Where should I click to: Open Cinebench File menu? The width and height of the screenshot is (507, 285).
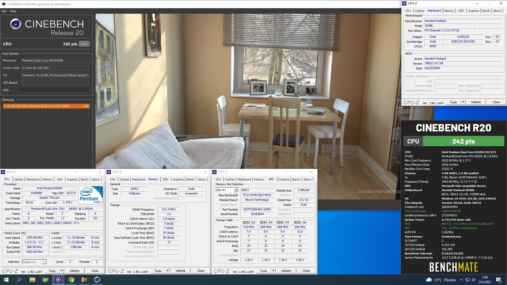click(x=4, y=11)
